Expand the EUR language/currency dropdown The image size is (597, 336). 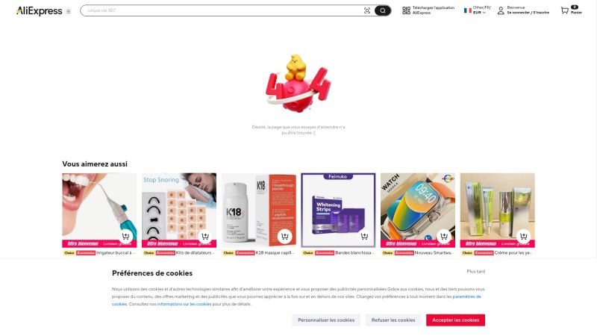(479, 13)
